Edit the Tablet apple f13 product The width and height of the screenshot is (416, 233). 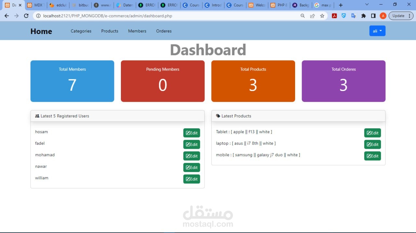click(x=372, y=133)
